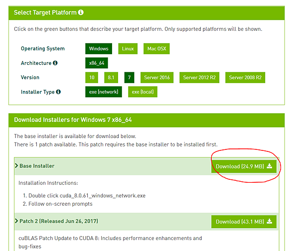Click the 'Operating System' row label
This screenshot has width=299, height=251.
pyautogui.click(x=43, y=49)
